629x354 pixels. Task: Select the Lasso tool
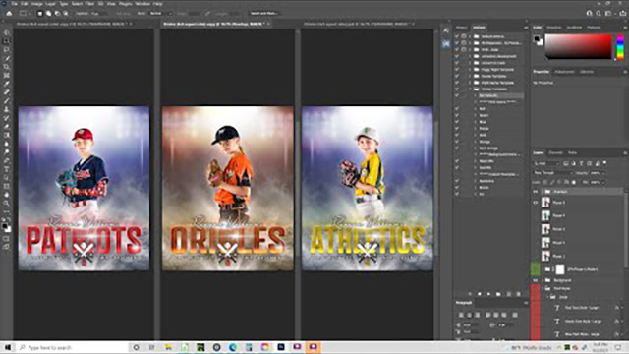7,50
